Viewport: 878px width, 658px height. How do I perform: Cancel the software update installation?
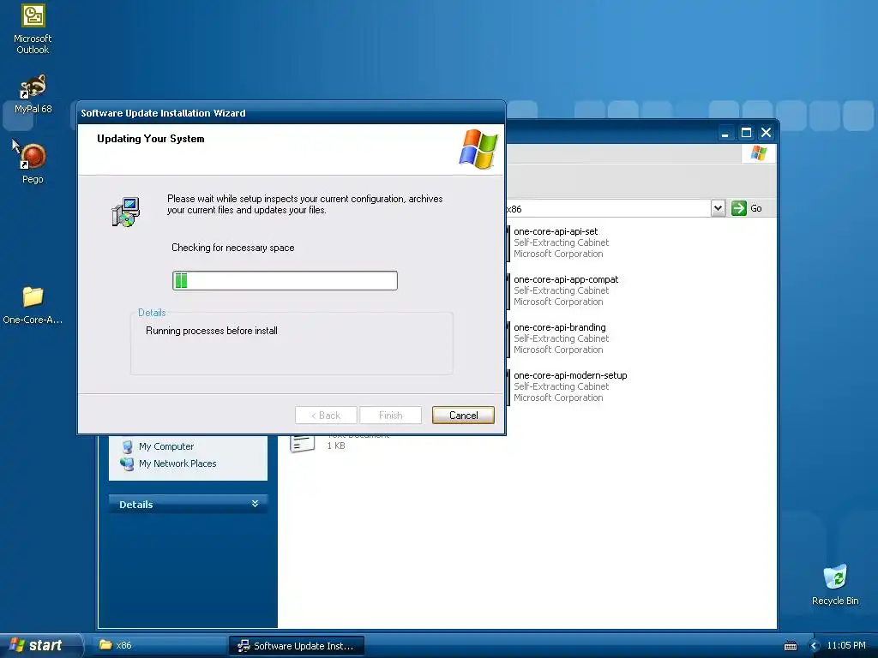click(x=463, y=416)
